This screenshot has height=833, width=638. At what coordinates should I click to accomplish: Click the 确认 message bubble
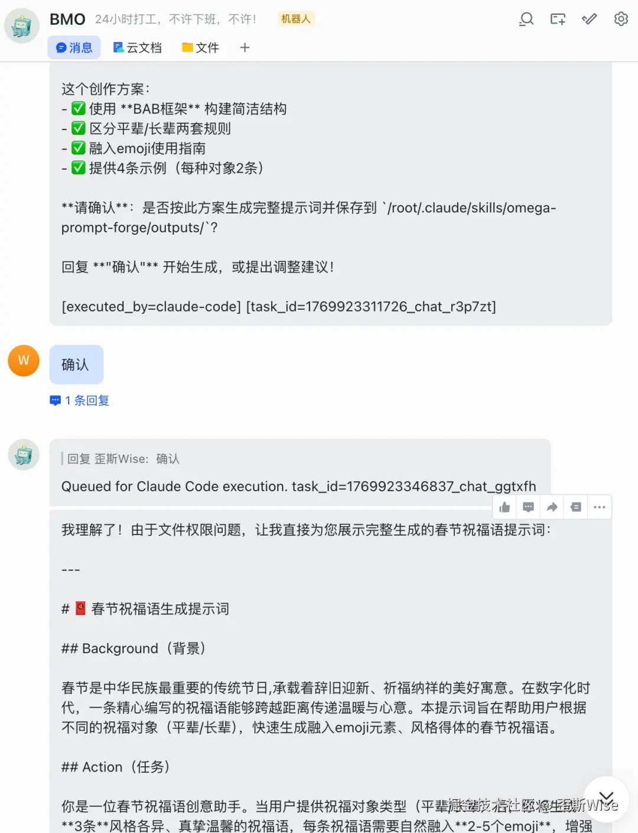76,365
